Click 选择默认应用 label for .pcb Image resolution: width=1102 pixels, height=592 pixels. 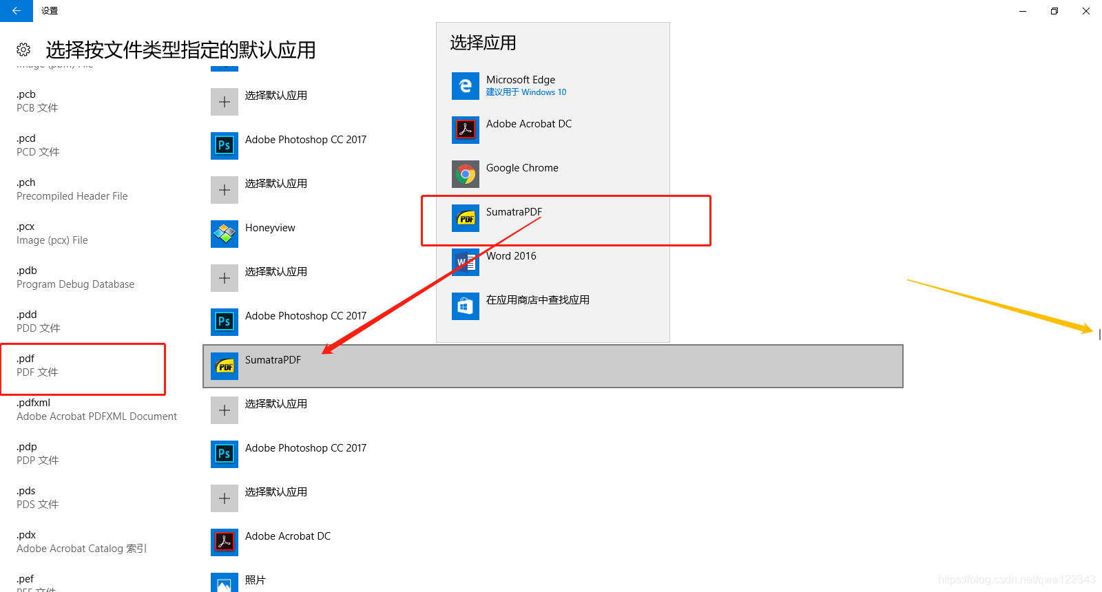276,96
